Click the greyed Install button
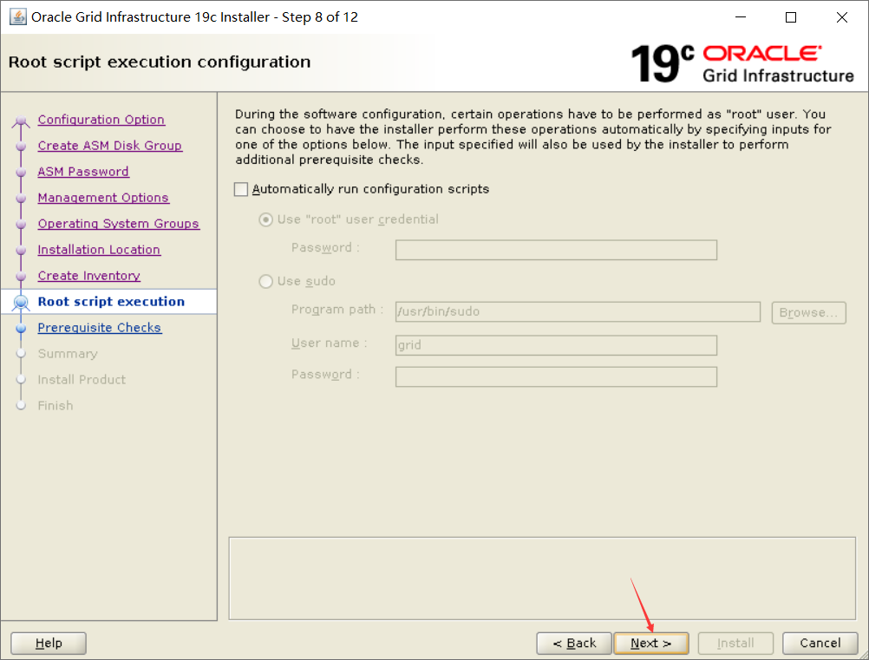Image resolution: width=869 pixels, height=660 pixels. click(735, 644)
